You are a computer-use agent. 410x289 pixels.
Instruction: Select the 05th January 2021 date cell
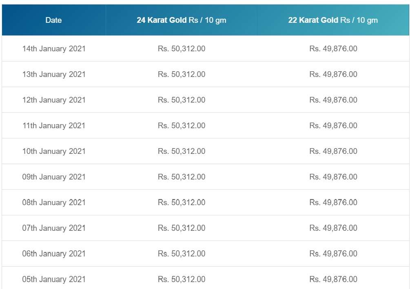[54, 279]
